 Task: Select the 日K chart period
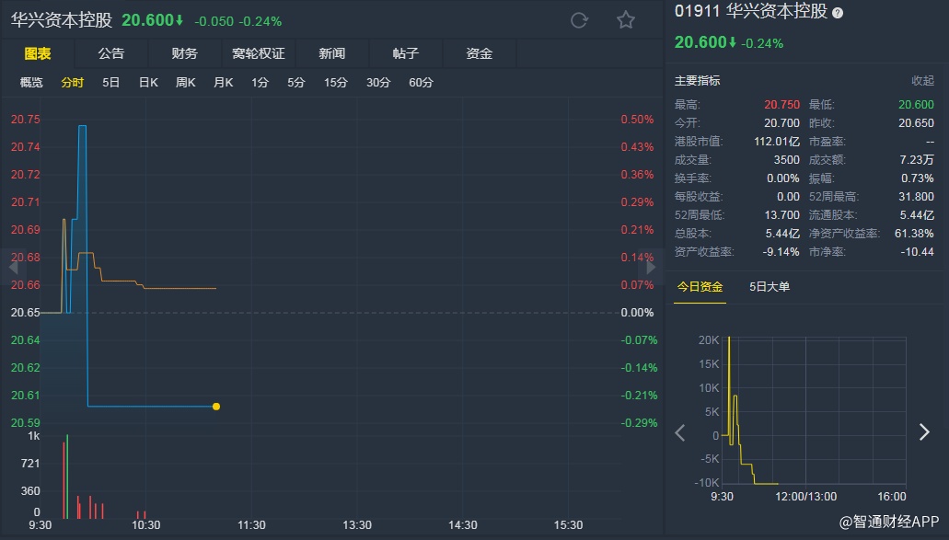tap(148, 83)
